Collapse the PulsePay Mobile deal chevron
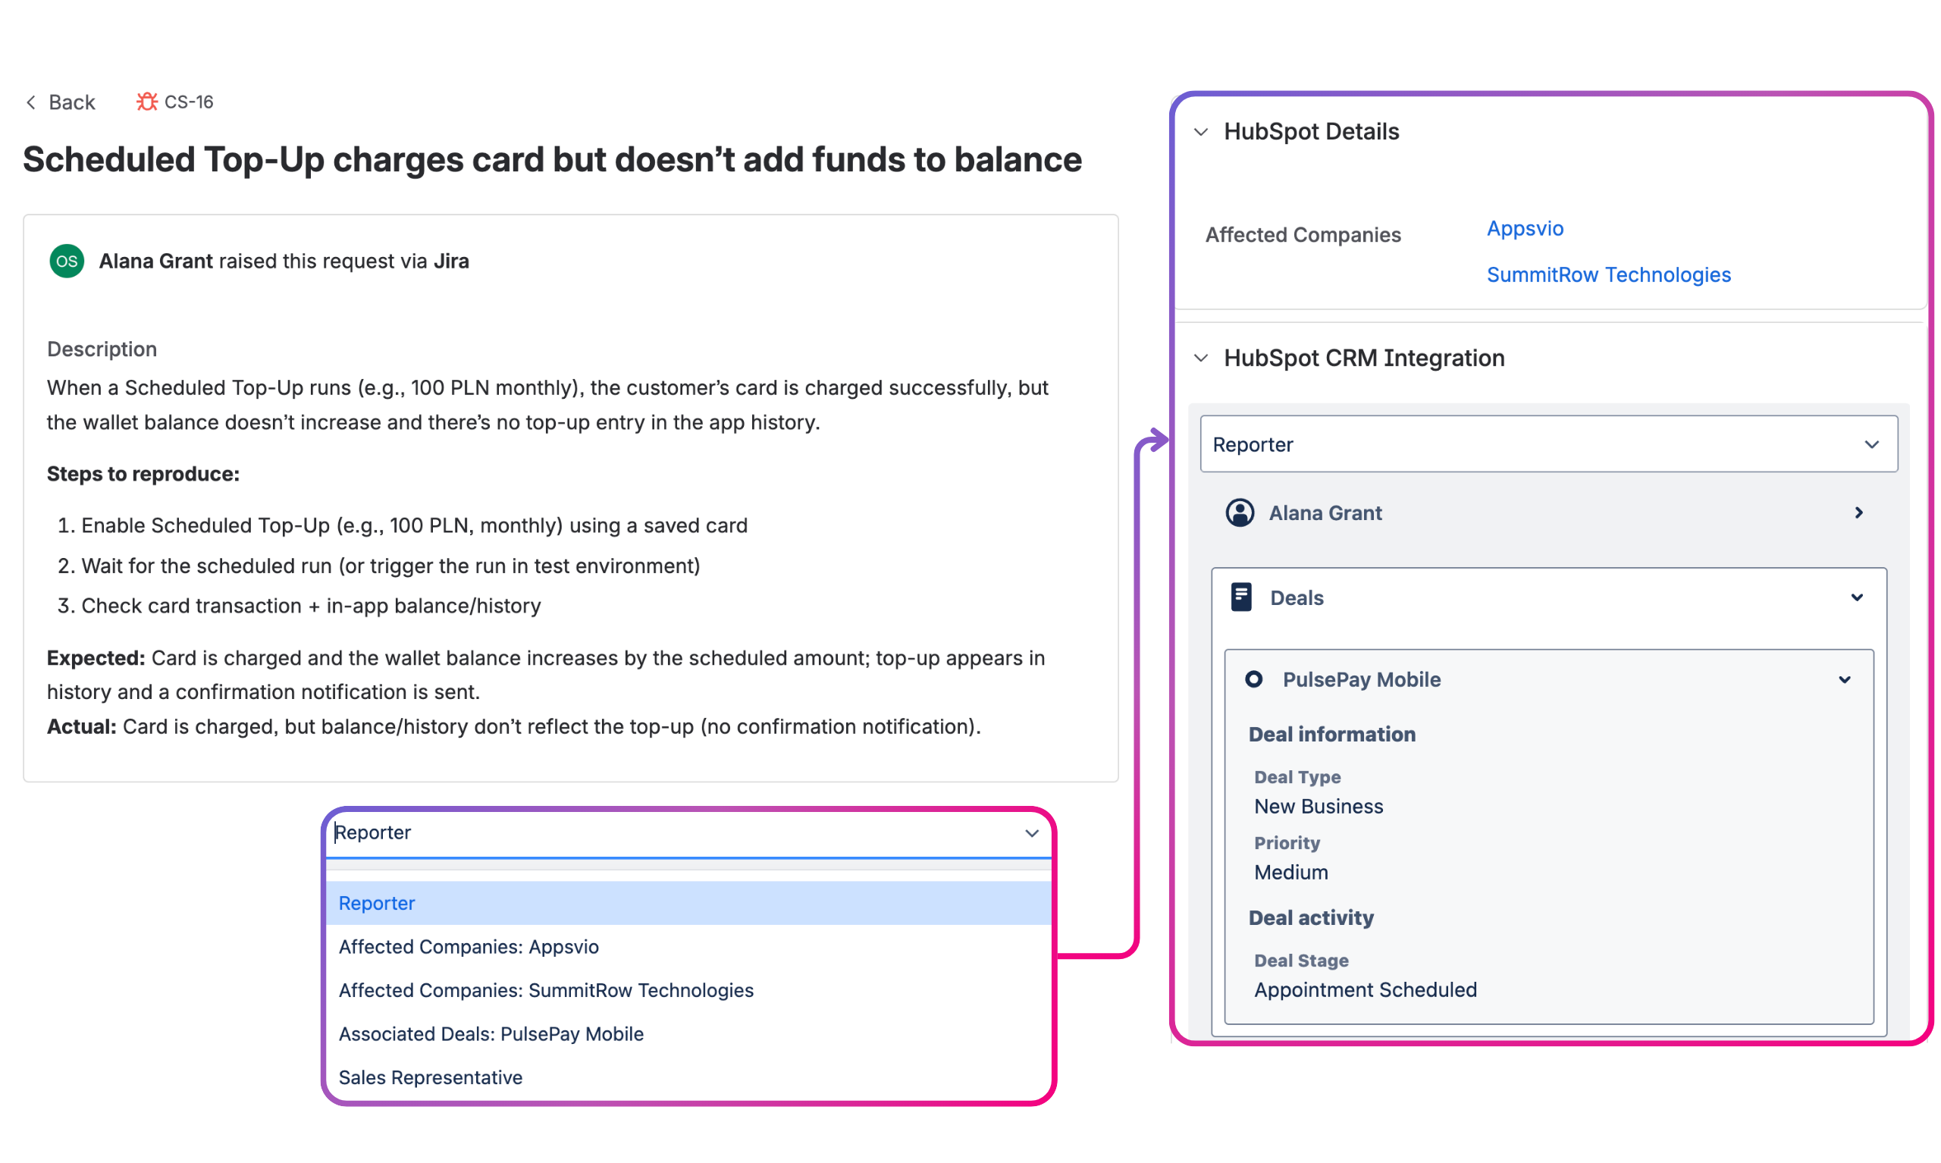Viewport: 1941px width, 1163px height. click(x=1844, y=679)
